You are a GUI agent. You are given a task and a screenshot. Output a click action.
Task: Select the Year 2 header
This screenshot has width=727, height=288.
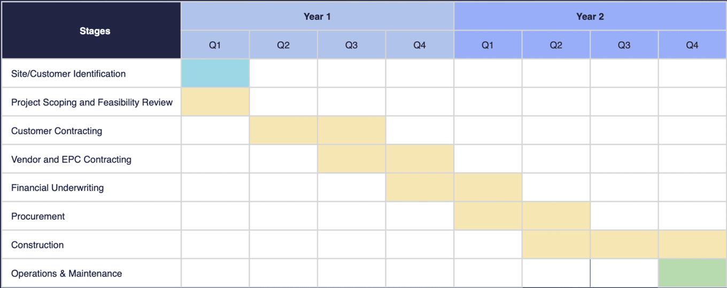(590, 17)
